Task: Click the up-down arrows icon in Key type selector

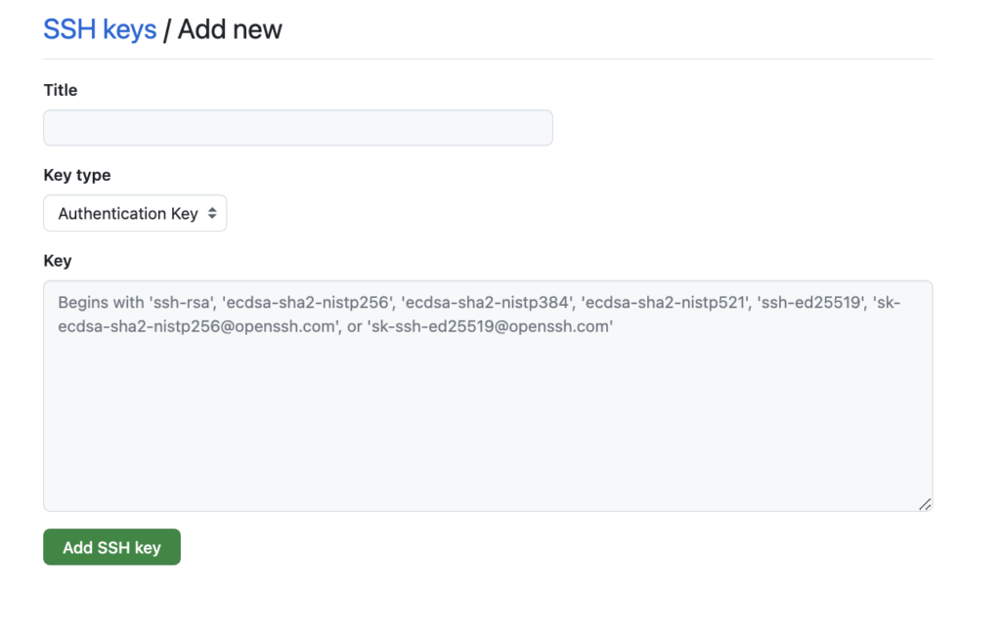Action: click(x=212, y=213)
